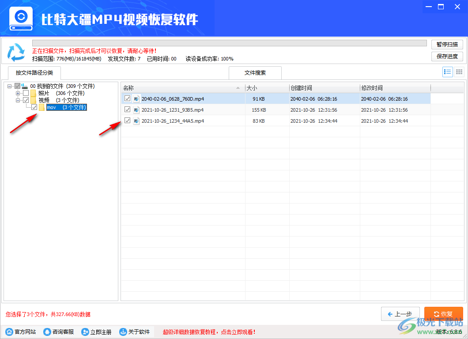Select the 视频 (3 个文件) tree item
Screen dimensions: 468x339
[x=59, y=100]
